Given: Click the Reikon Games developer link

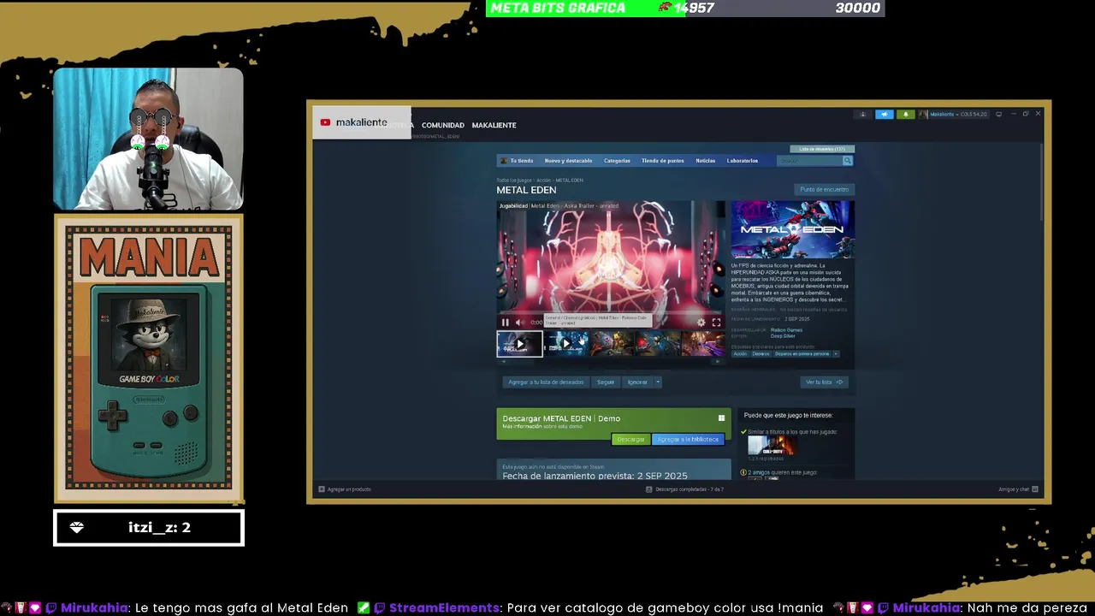Looking at the screenshot, I should pos(786,330).
